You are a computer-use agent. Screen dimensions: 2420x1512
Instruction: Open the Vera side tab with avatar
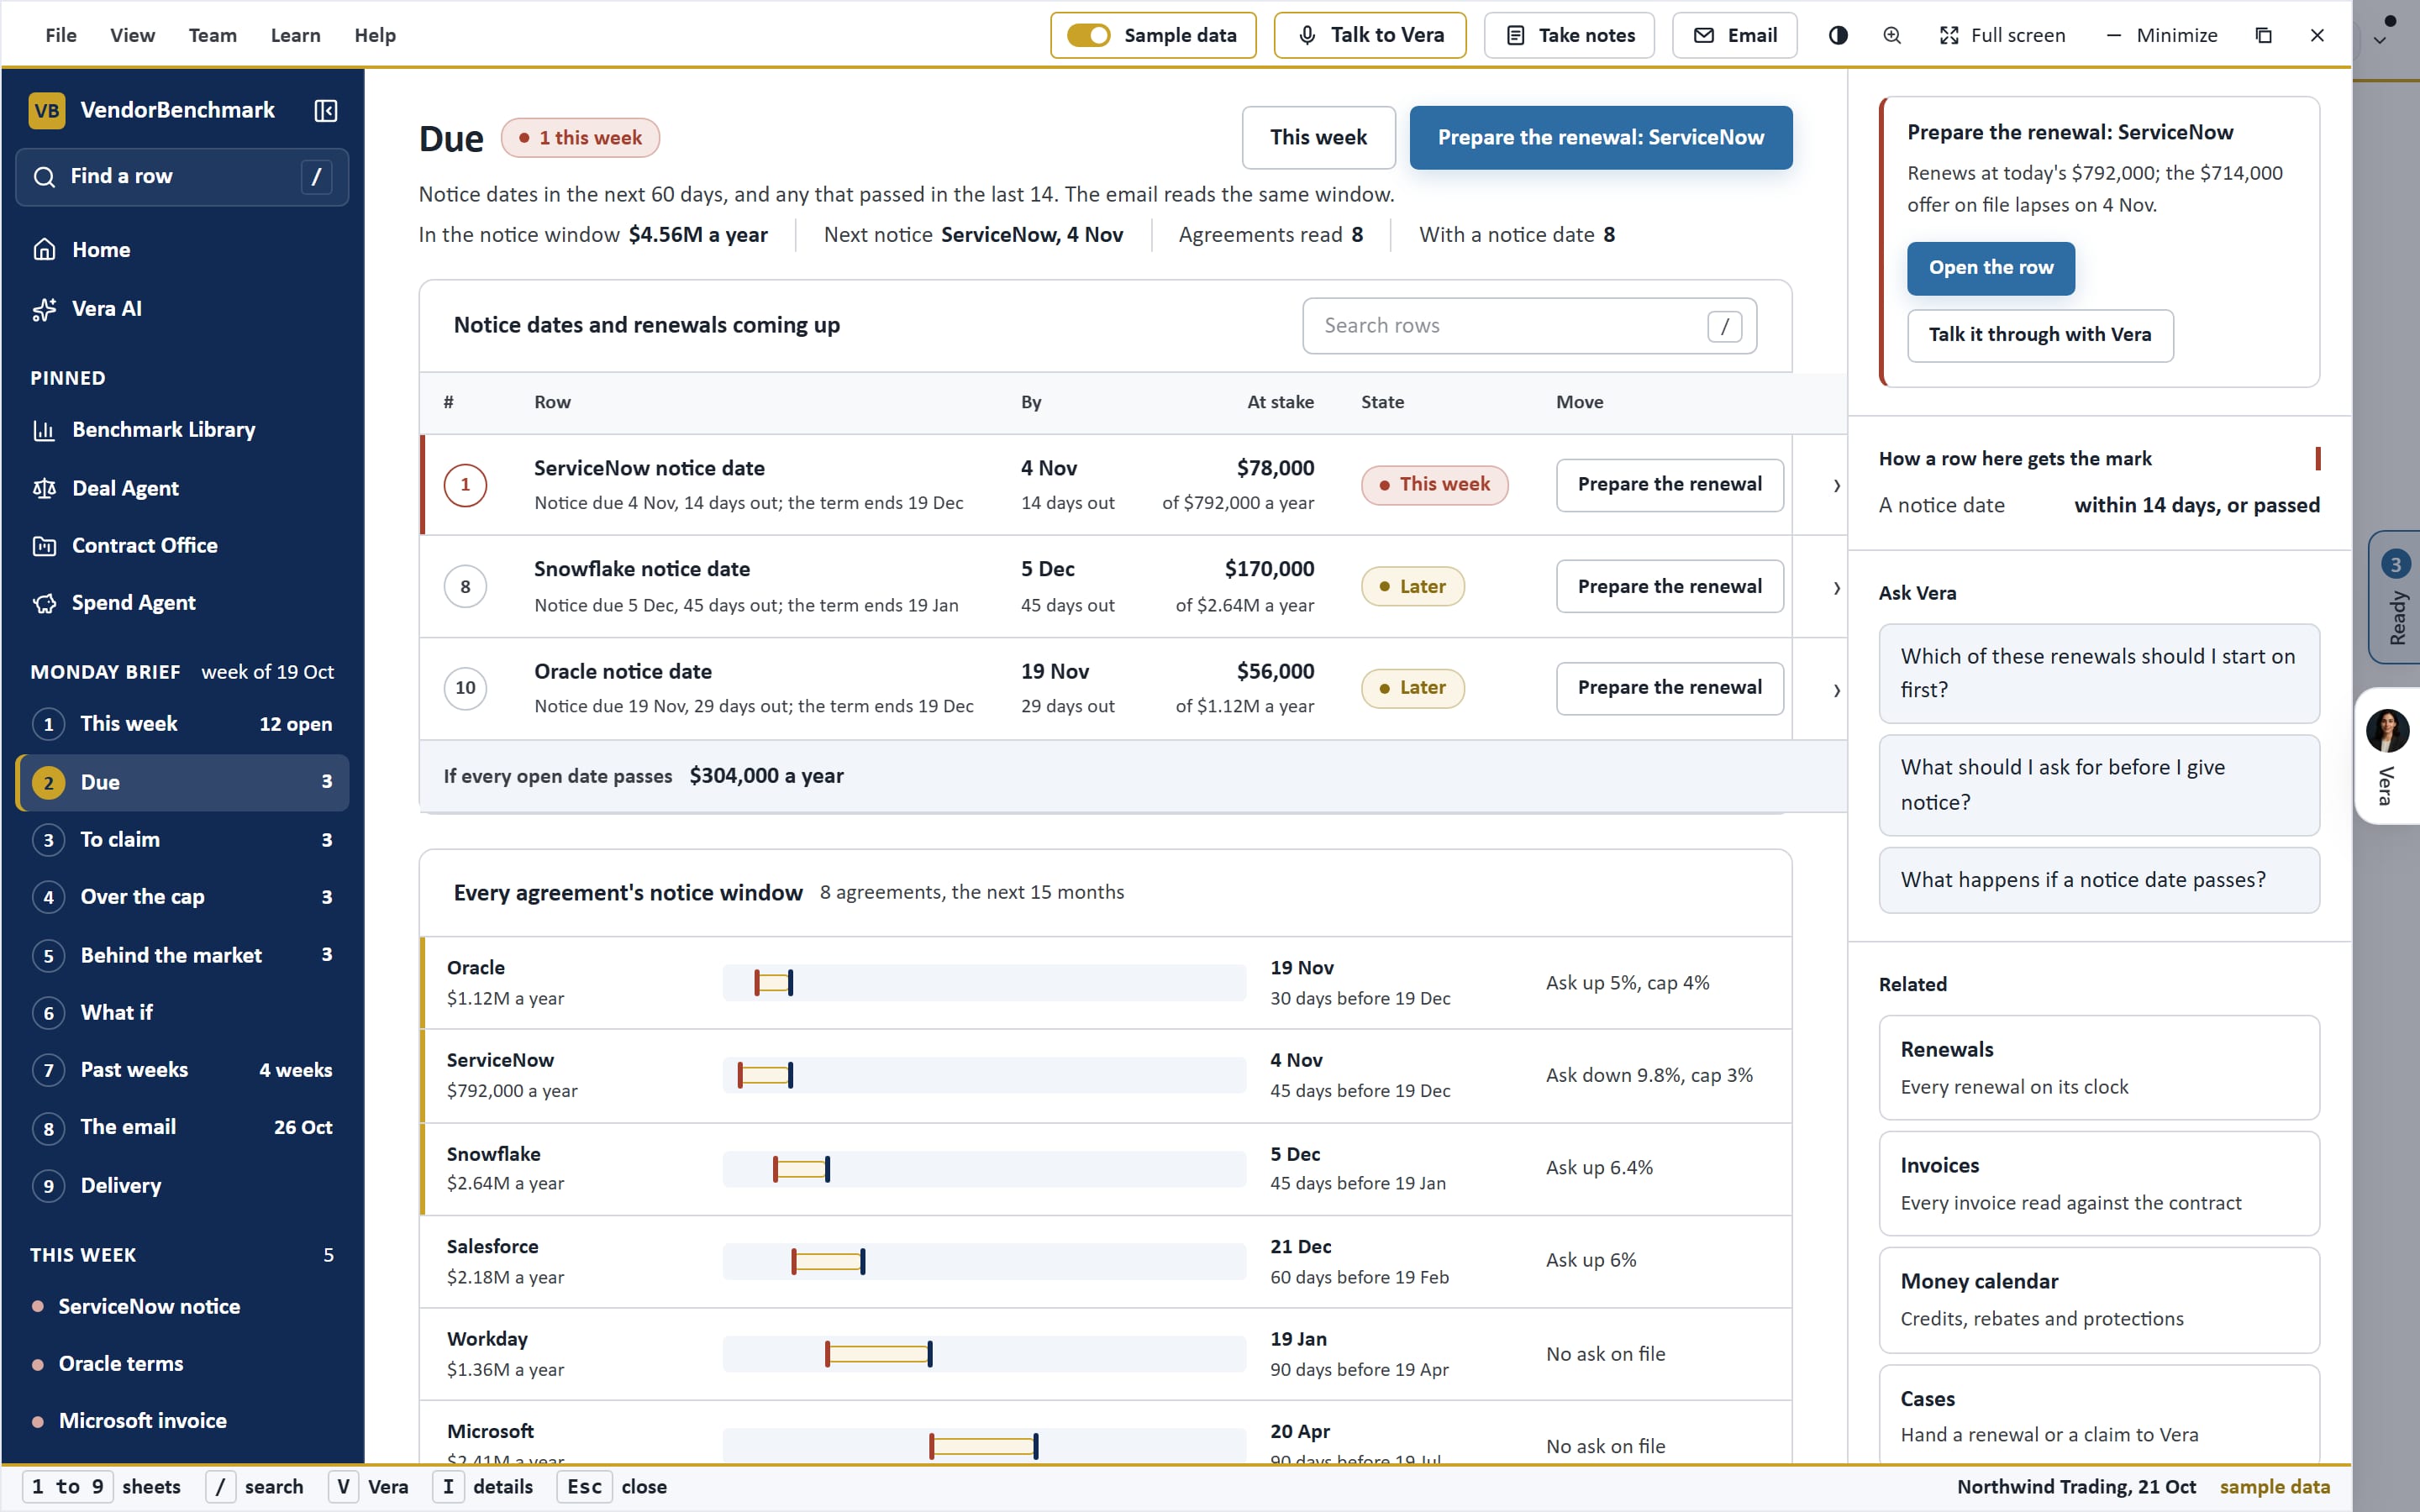(x=2387, y=756)
